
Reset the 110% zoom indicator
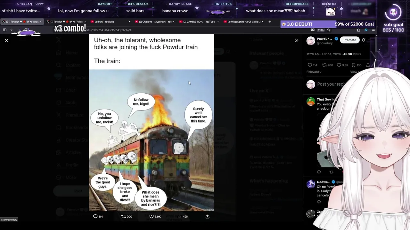coord(321,30)
